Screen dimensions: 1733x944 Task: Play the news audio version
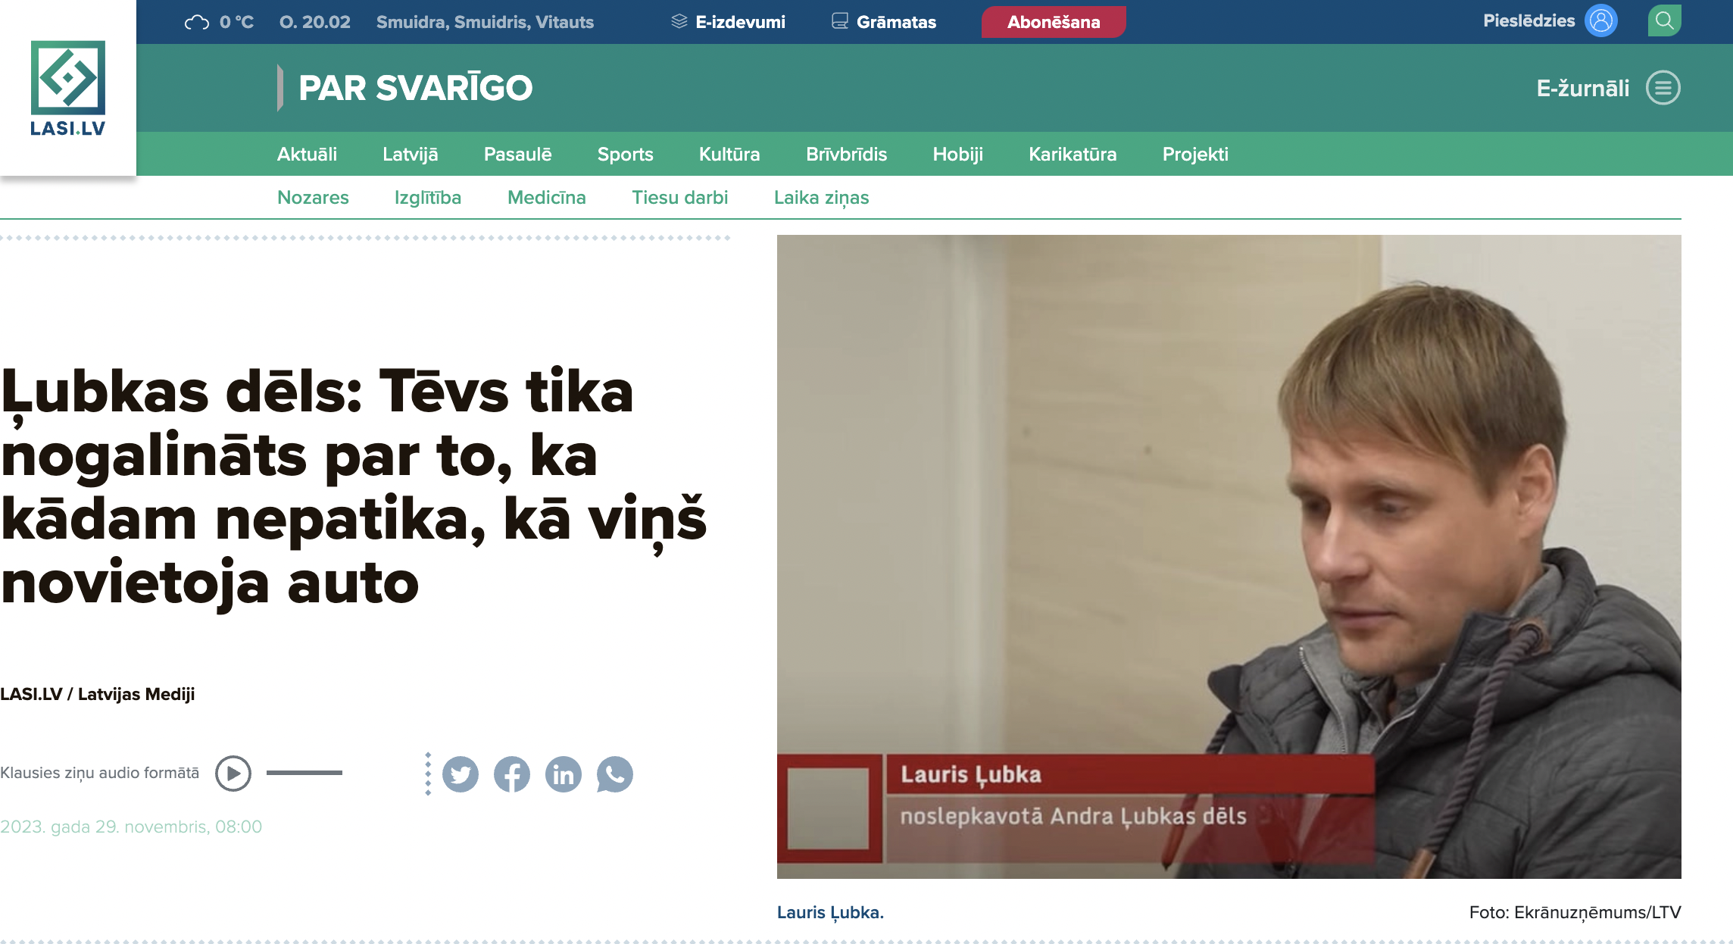233,774
